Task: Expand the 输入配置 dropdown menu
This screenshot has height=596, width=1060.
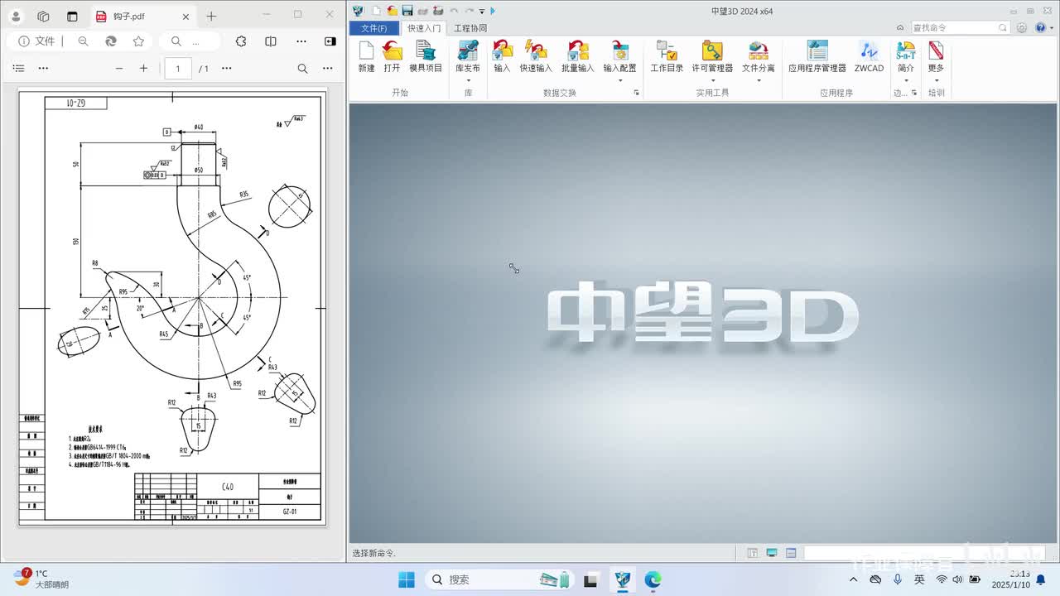Action: point(619,80)
